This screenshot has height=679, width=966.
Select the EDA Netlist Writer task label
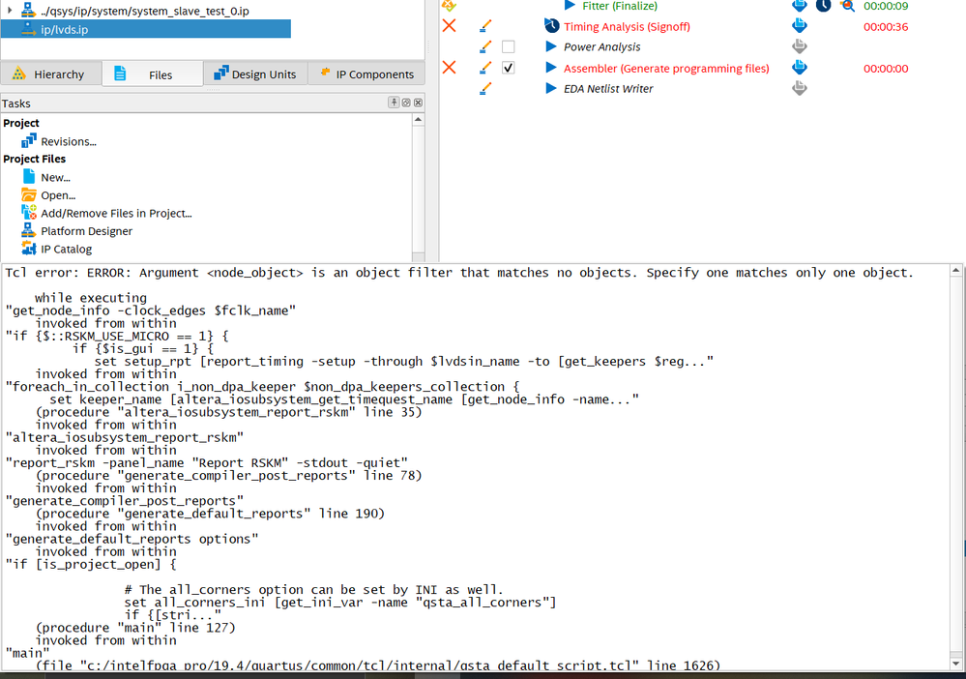[608, 89]
